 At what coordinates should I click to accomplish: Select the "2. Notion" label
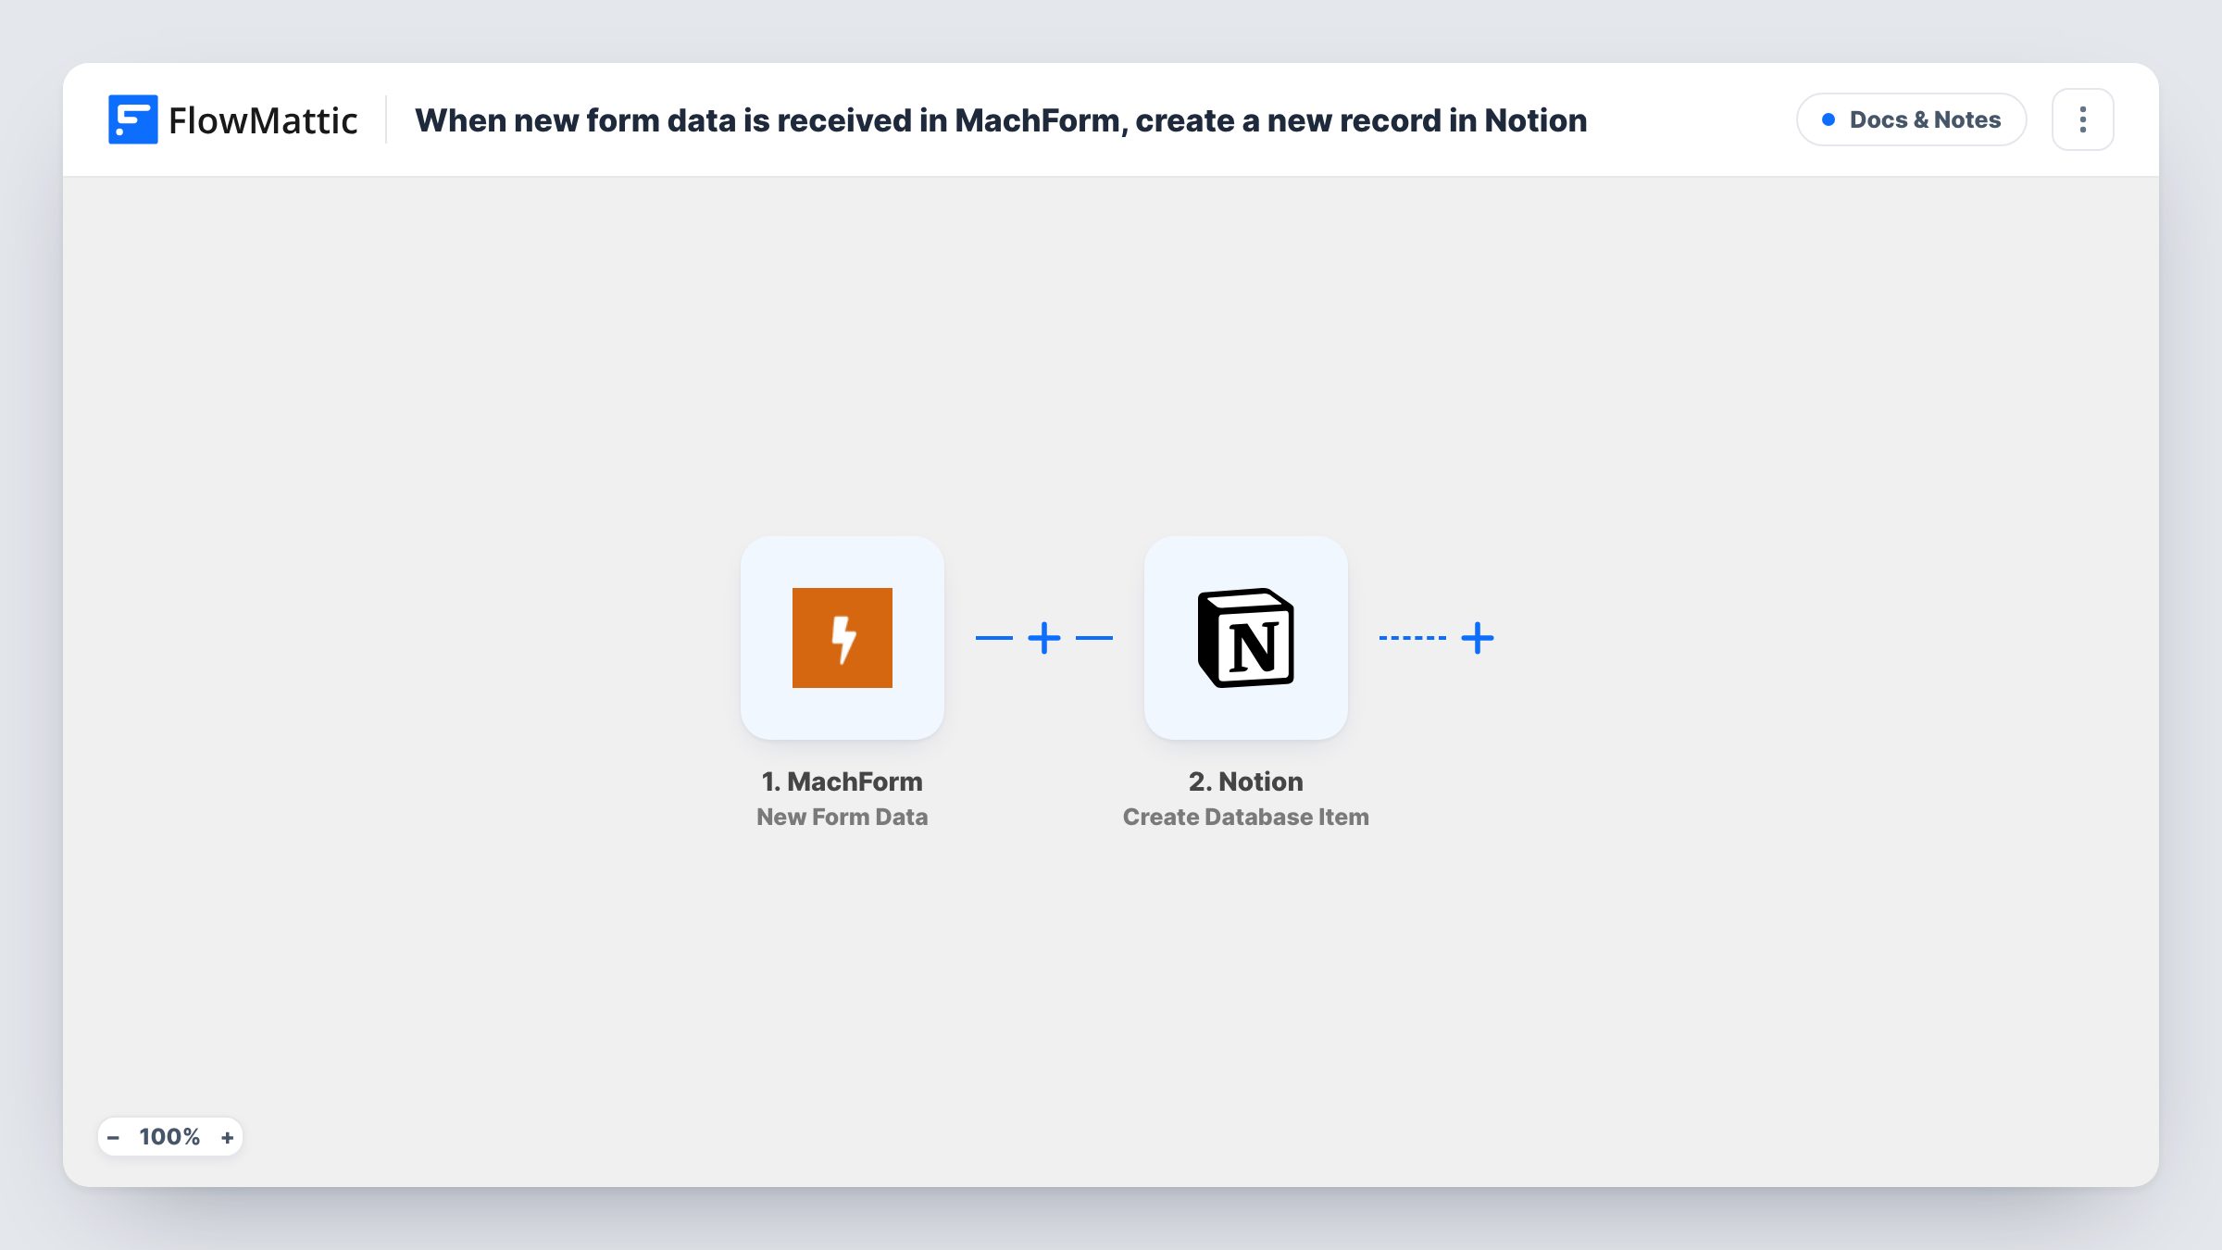(1245, 781)
